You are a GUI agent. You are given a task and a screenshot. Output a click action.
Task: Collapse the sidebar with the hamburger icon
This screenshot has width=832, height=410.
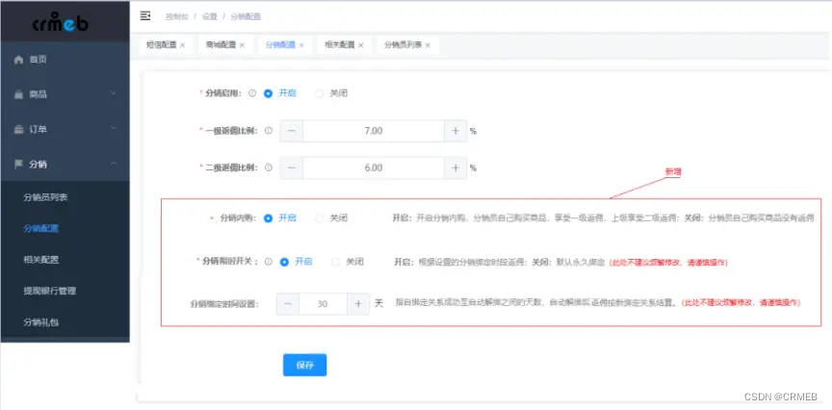145,16
